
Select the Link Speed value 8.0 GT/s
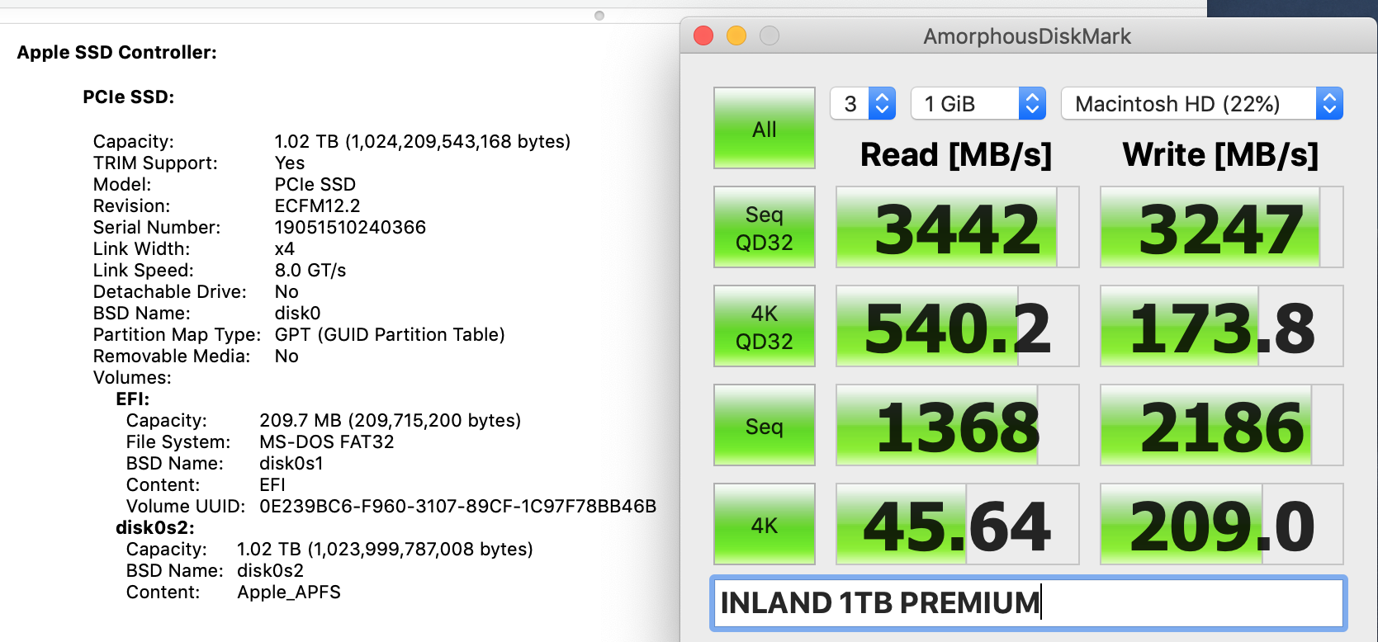click(x=310, y=270)
